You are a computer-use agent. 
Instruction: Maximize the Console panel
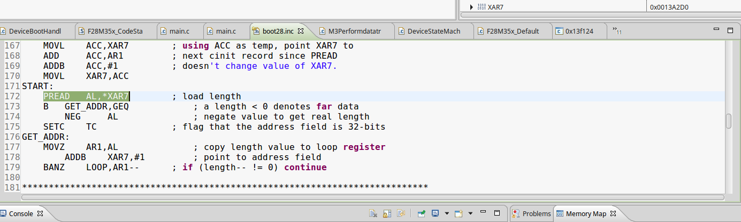(x=498, y=213)
